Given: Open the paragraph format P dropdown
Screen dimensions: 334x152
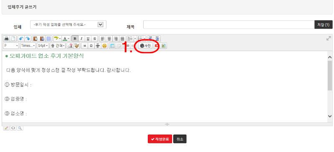Looking at the screenshot, I should click(x=11, y=46).
